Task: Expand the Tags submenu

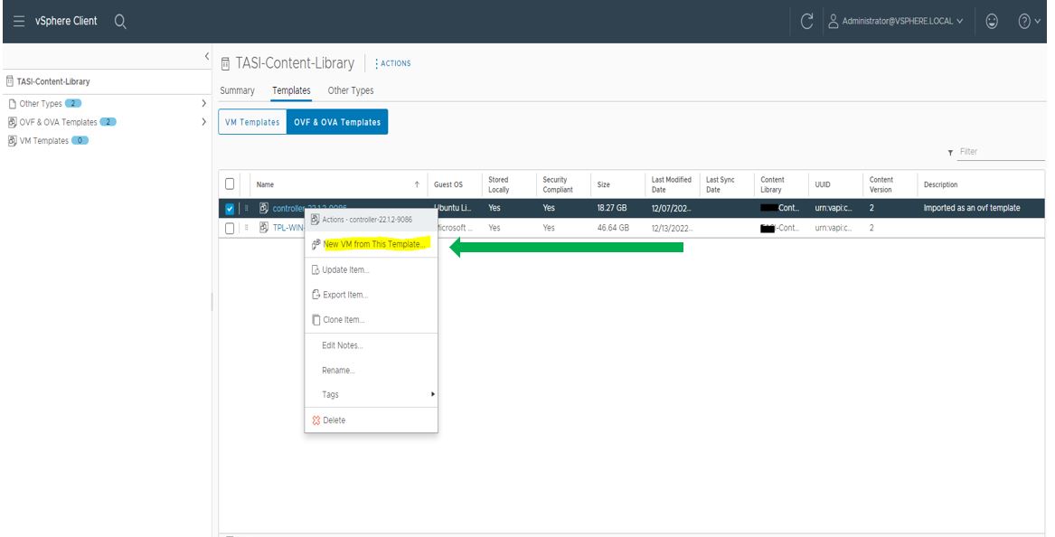Action: coord(371,394)
